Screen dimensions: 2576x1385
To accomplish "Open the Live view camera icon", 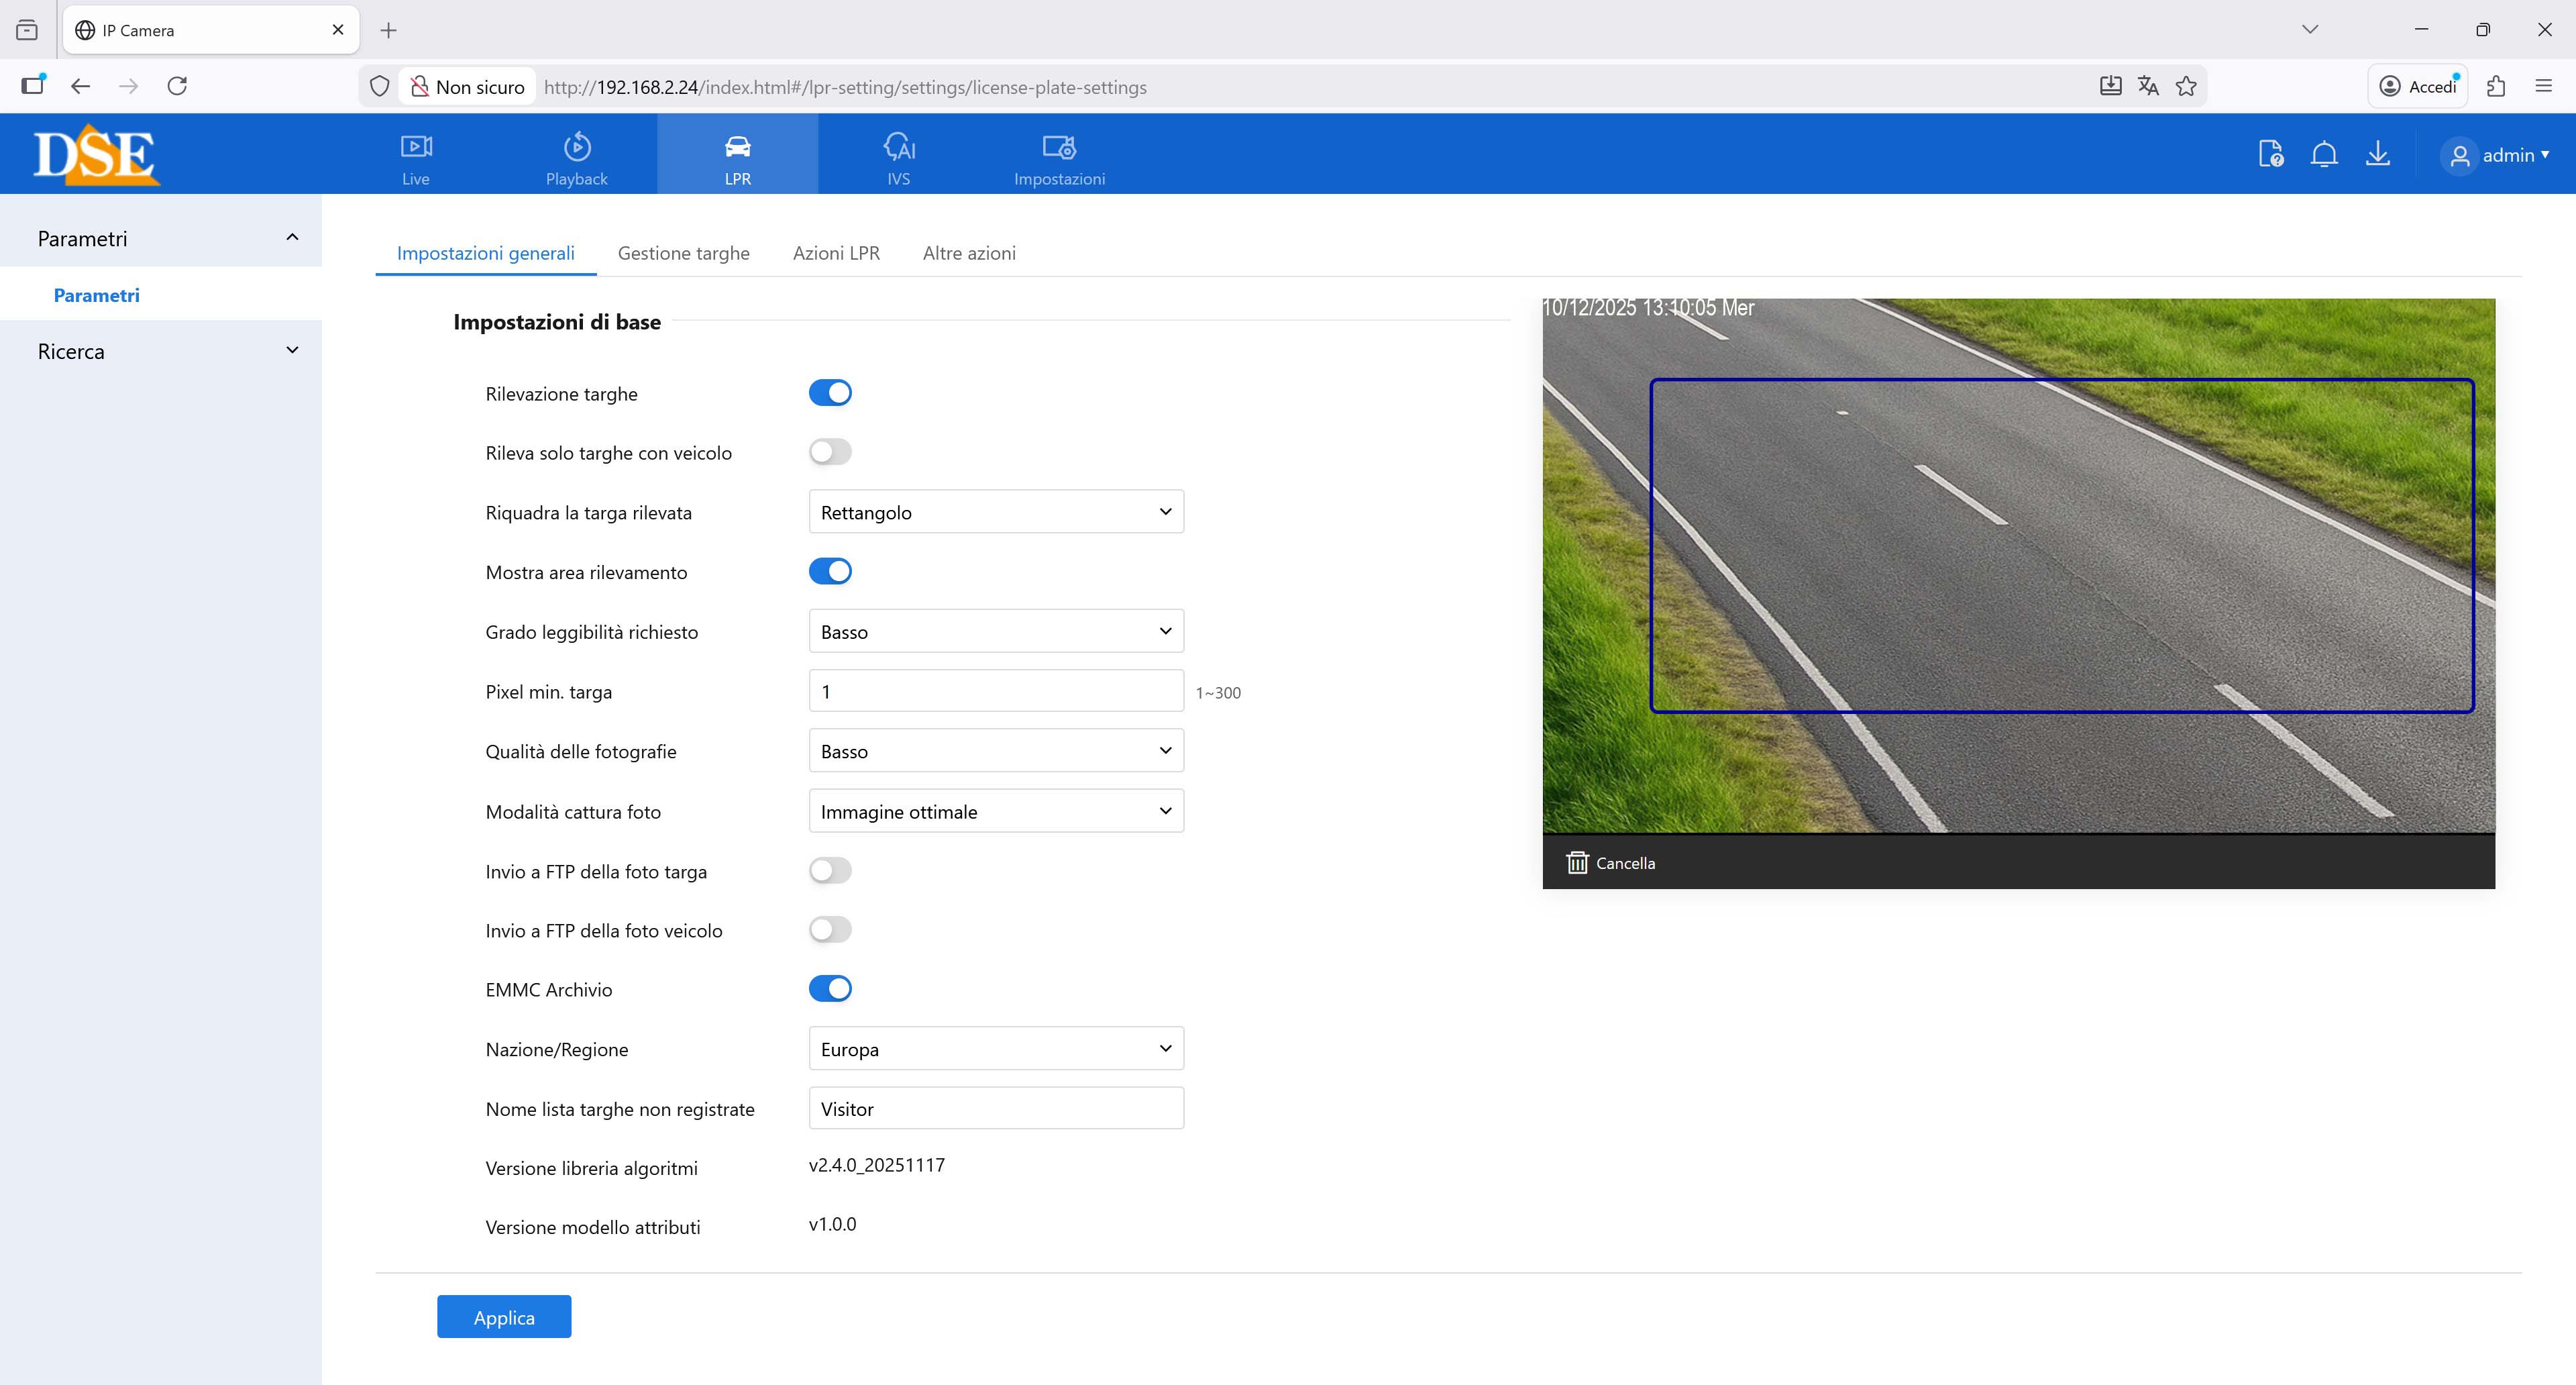I will 416,148.
